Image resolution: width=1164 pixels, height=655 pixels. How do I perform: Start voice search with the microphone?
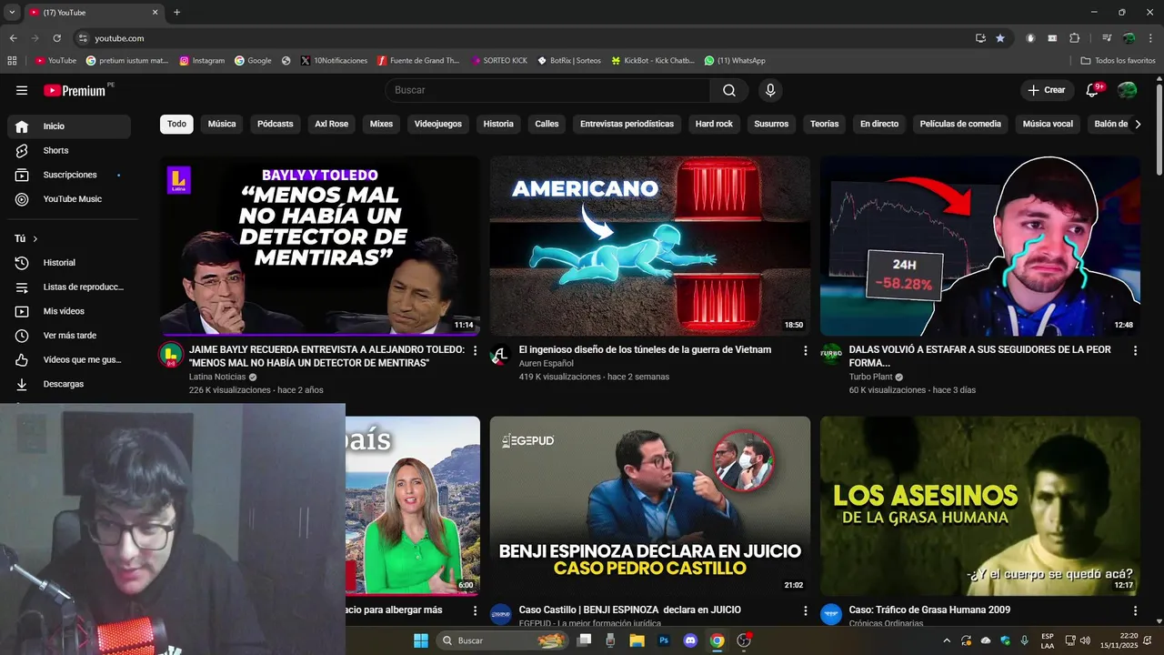(x=770, y=90)
